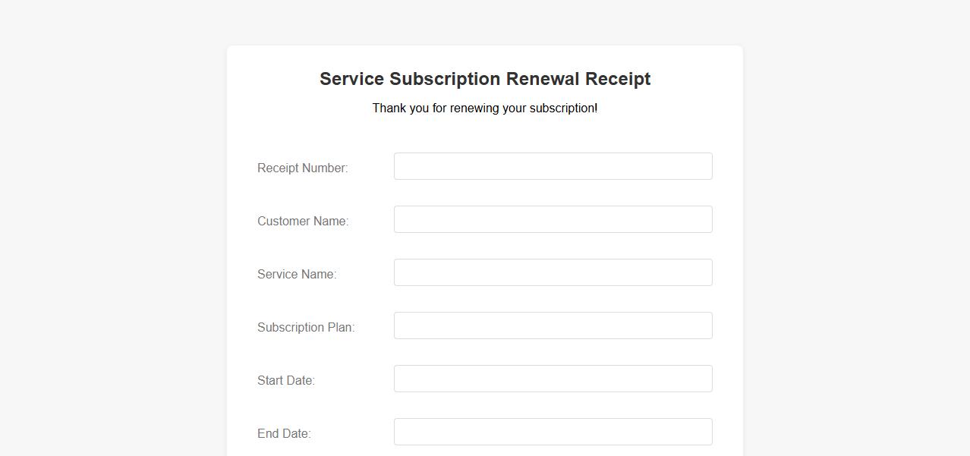This screenshot has width=970, height=456.
Task: Activate the Start Date input box
Action: click(553, 379)
